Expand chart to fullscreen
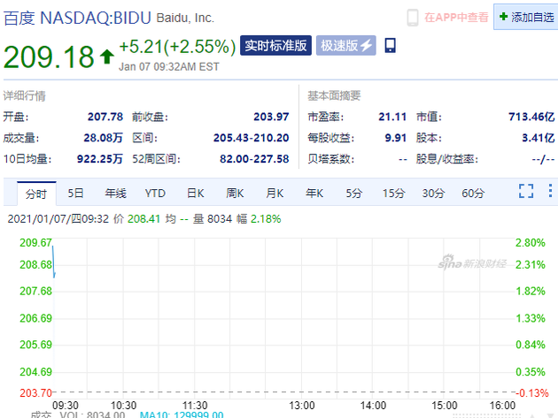 pos(526,191)
